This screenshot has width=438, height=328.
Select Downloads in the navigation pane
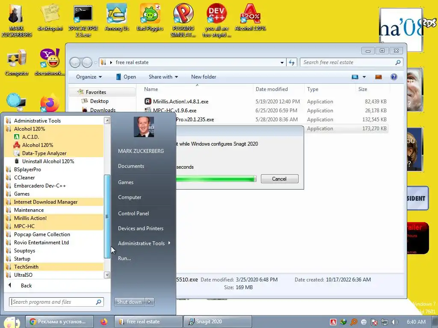(103, 110)
